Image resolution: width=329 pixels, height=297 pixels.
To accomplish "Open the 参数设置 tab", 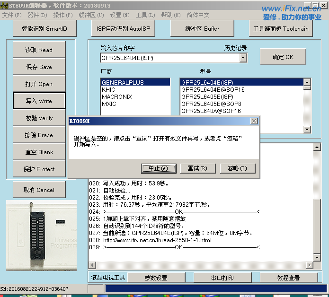I will (x=156, y=278).
